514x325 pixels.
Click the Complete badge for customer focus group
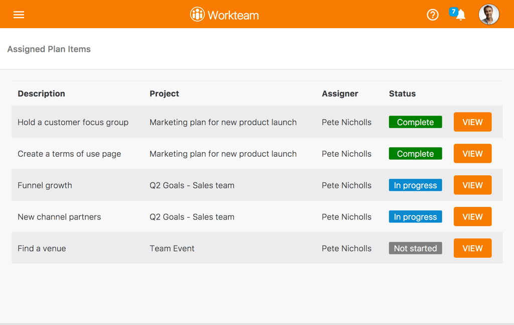pos(415,122)
